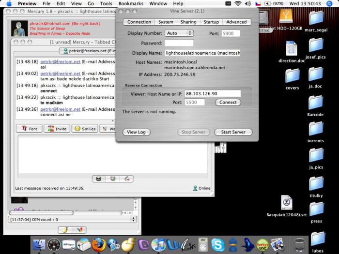This screenshot has width=339, height=254.
Task: Click the Online status indicator
Action: 202,188
